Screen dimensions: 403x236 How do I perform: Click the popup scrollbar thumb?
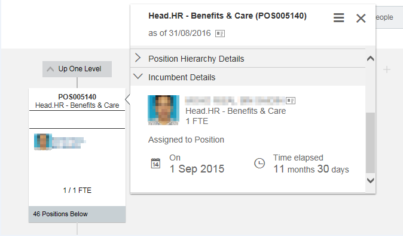click(370, 143)
